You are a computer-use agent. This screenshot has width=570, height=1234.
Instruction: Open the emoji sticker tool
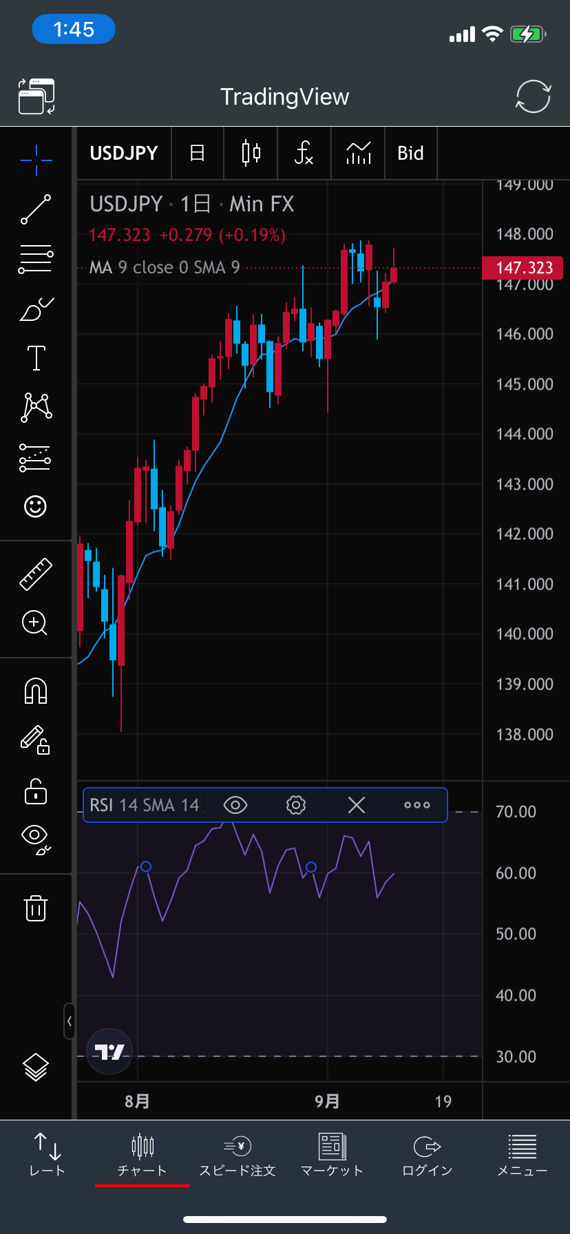coord(36,507)
